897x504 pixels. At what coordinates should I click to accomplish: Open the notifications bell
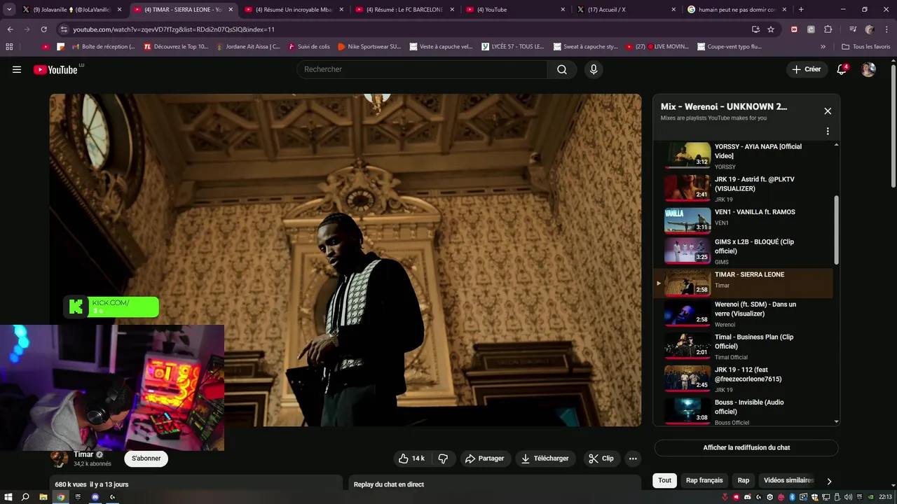coord(842,69)
